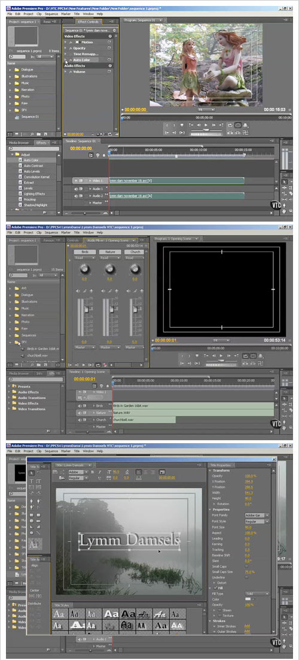Enable the Small Caps checkbox
The height and width of the screenshot is (660, 299).
[246, 567]
